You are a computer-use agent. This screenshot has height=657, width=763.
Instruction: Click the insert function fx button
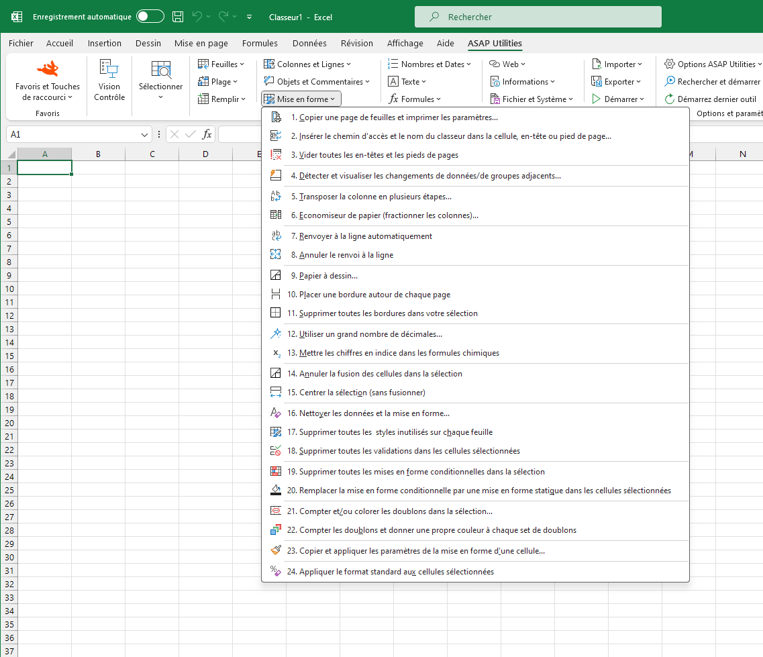pyautogui.click(x=207, y=134)
